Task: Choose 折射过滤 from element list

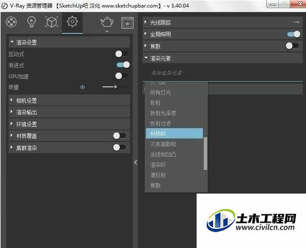Action: click(174, 123)
